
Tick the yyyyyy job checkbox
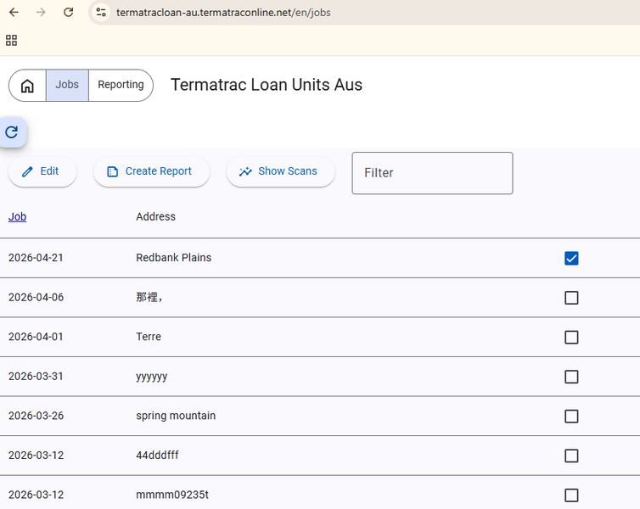click(571, 377)
